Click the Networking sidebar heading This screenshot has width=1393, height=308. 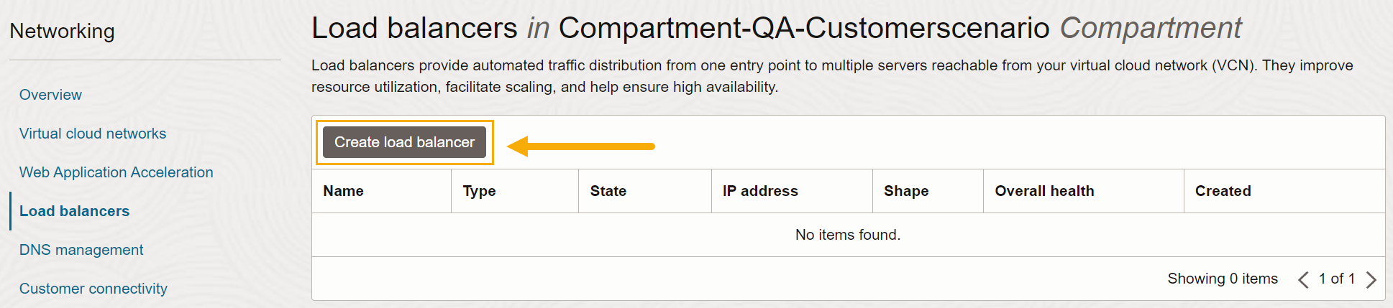[62, 31]
